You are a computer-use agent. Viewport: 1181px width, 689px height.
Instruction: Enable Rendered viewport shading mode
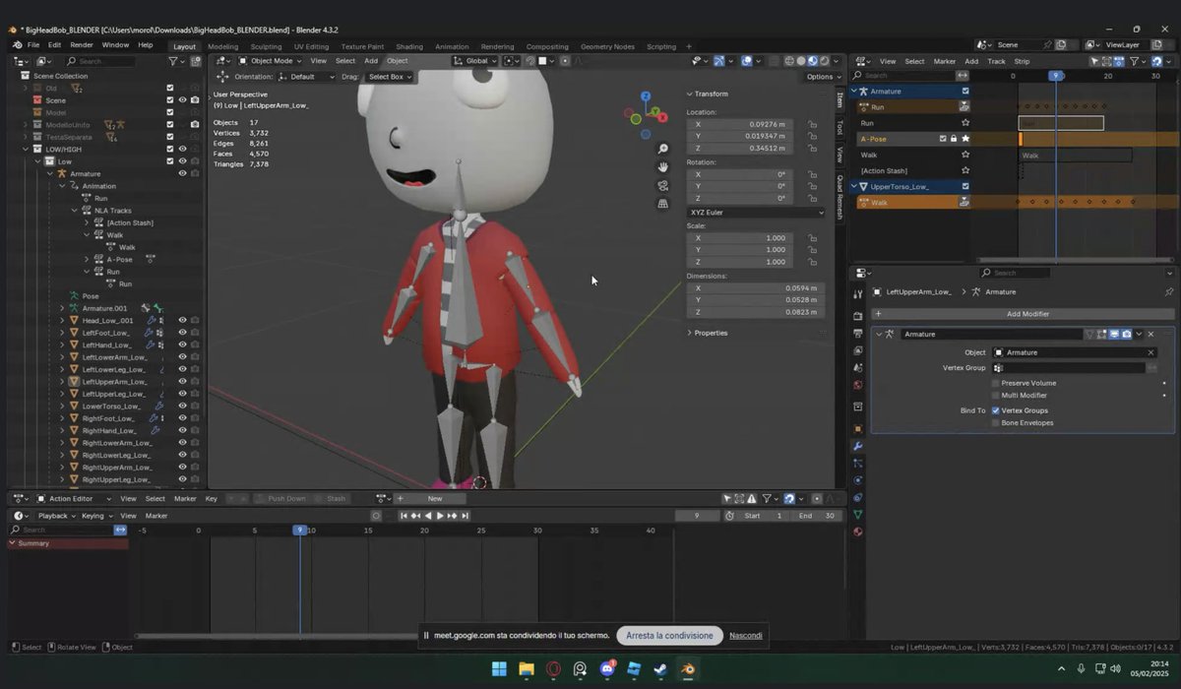[824, 60]
